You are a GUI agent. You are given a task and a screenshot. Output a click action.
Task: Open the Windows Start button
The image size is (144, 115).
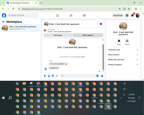pos(3,98)
